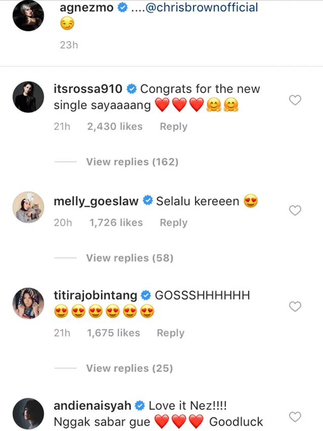323x431 pixels.
Task: Toggle the like heart on itsrossa910's comment
Action: (x=295, y=100)
